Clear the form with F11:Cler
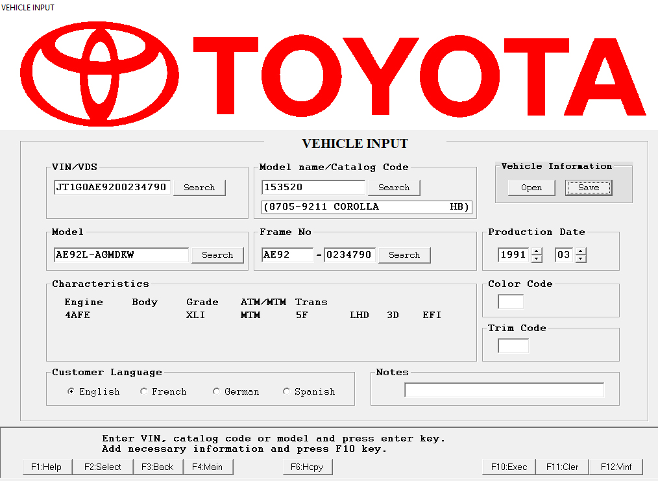The height and width of the screenshot is (481, 658). pyautogui.click(x=562, y=467)
